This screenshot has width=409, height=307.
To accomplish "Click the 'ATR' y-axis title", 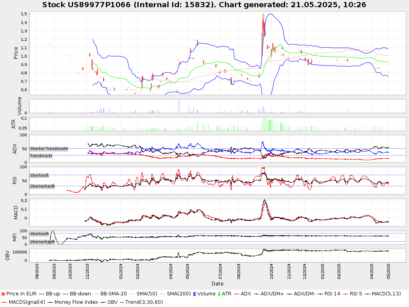I will (x=14, y=124).
